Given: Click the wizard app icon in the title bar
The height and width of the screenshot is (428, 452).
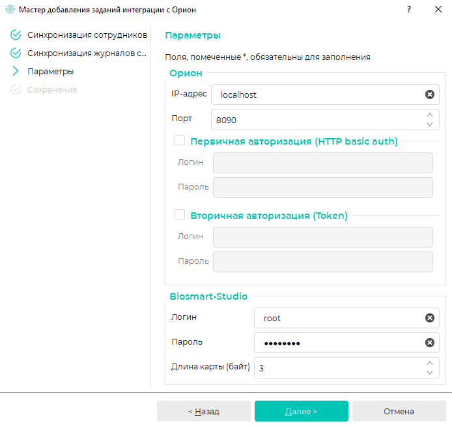Looking at the screenshot, I should 10,10.
